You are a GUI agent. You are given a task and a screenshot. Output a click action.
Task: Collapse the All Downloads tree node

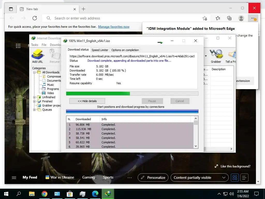34,72
